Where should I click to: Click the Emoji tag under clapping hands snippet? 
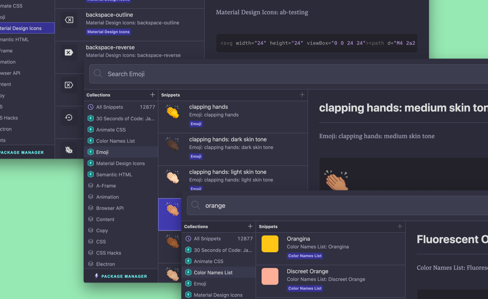[196, 124]
